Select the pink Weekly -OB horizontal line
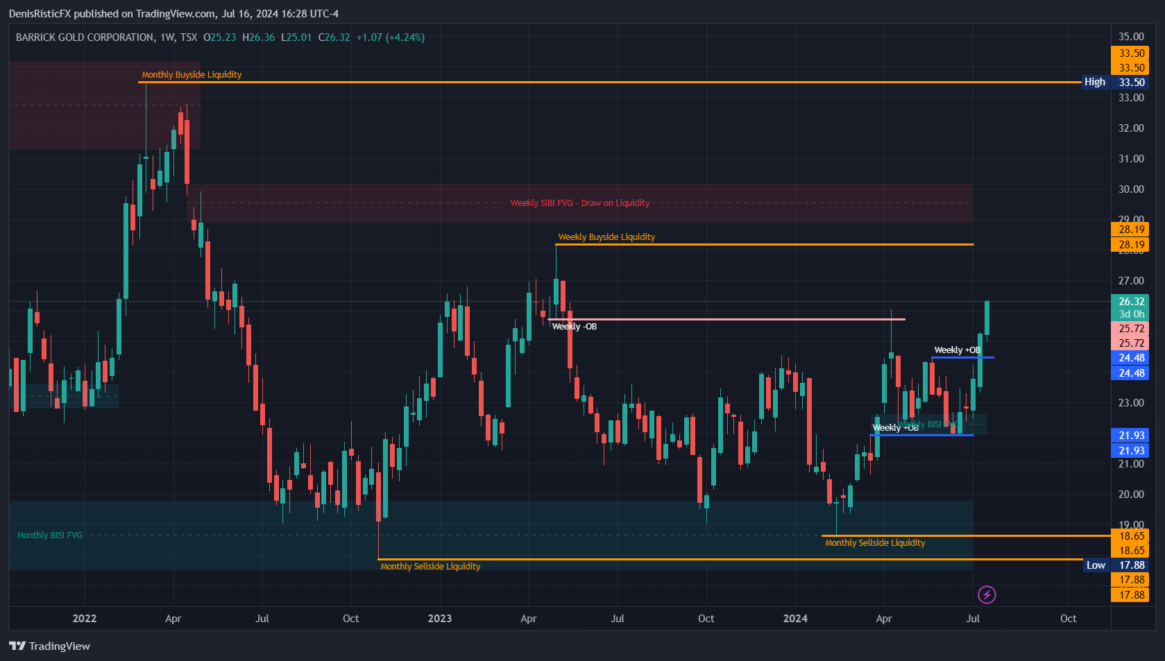 coord(726,319)
